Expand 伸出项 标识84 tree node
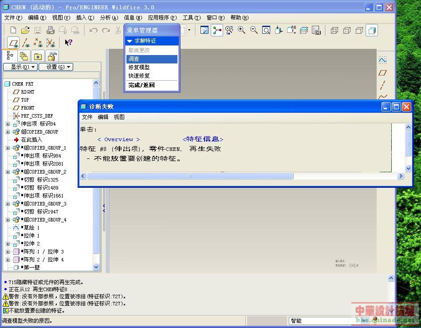Viewport: 421px width, 328px height. tap(8, 124)
